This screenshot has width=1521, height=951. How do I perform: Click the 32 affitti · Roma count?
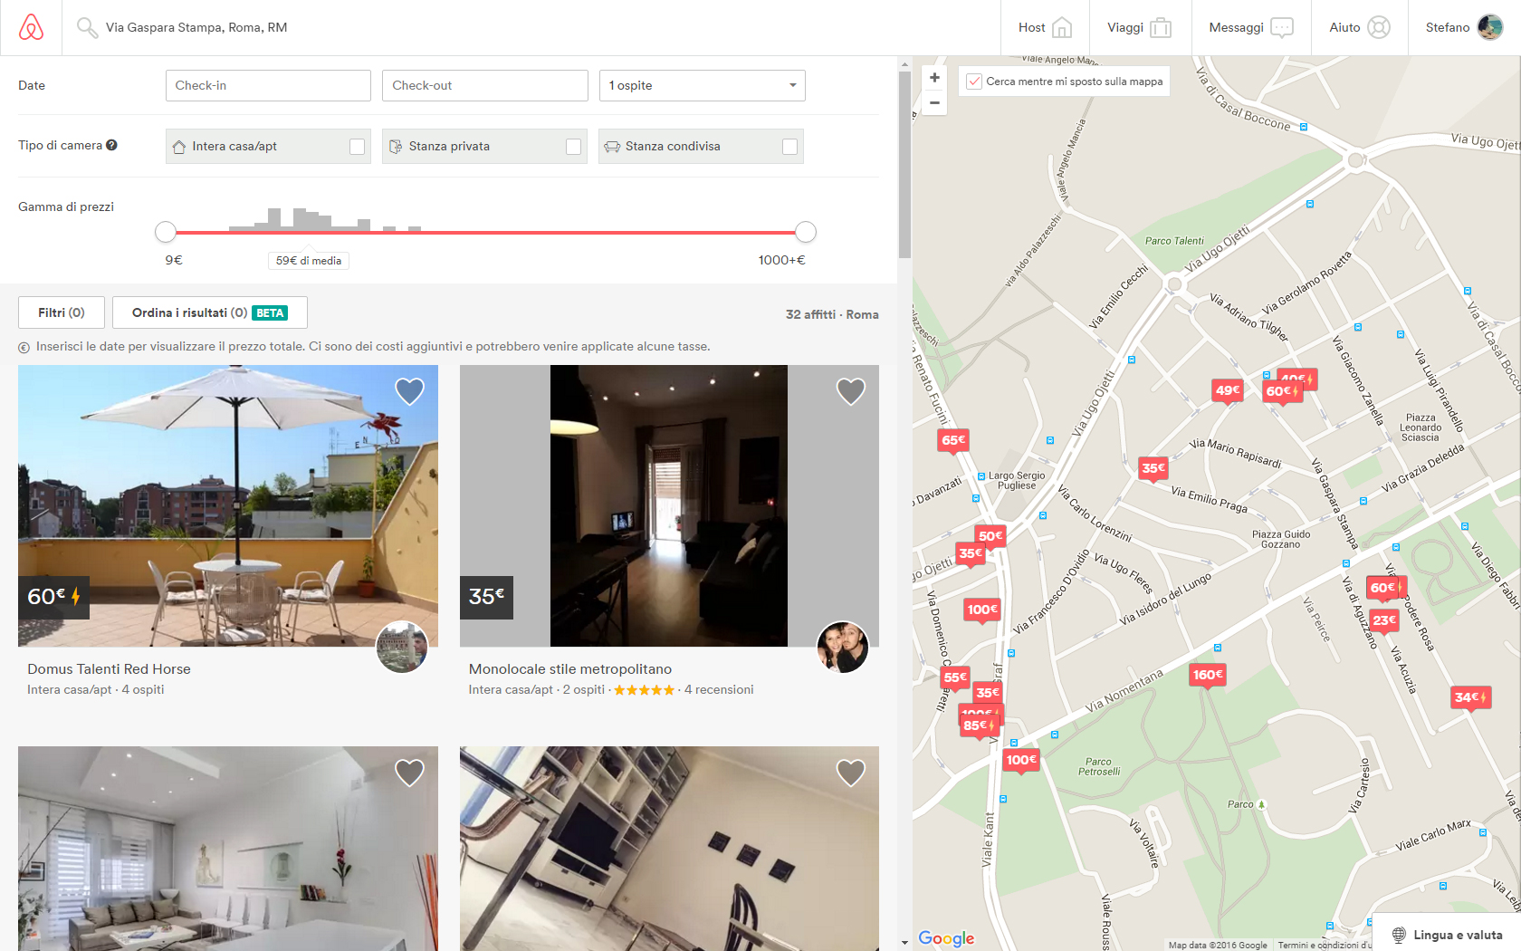[x=832, y=314]
